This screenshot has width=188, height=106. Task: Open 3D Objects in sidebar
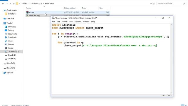click(12, 27)
